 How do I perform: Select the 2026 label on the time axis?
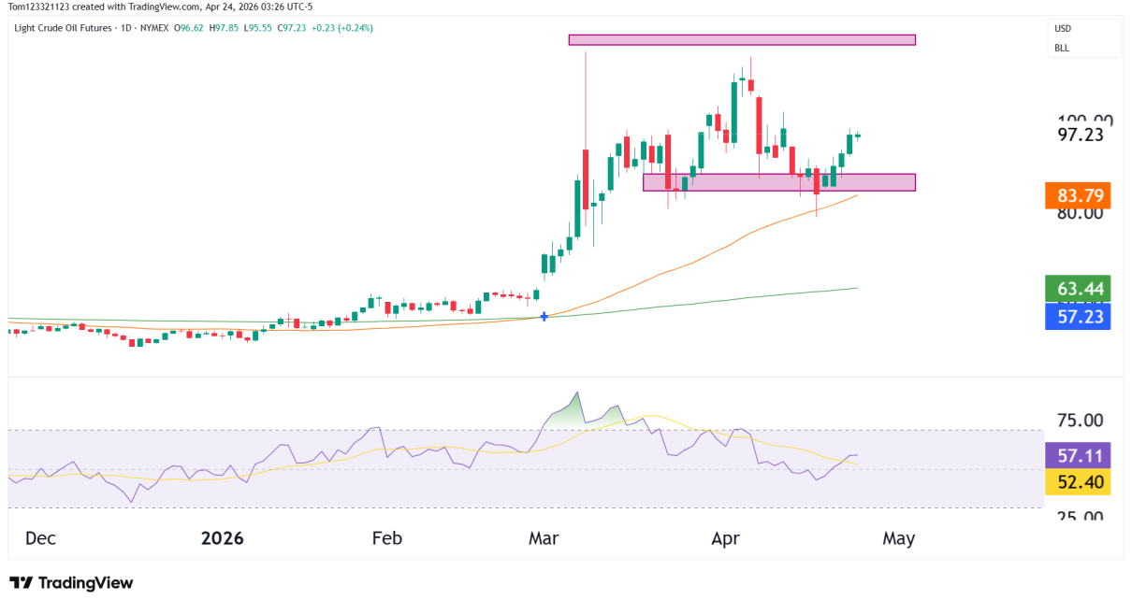coord(223,538)
